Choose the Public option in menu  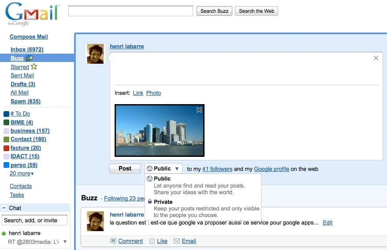point(203,185)
